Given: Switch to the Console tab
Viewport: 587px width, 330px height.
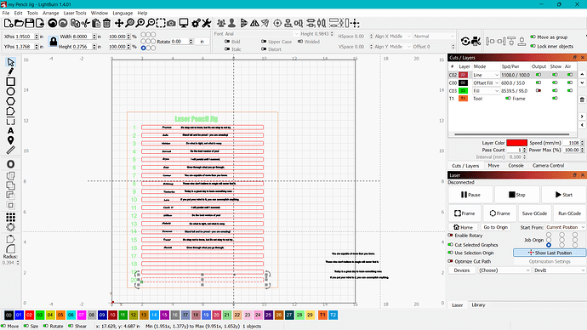Looking at the screenshot, I should [x=516, y=165].
